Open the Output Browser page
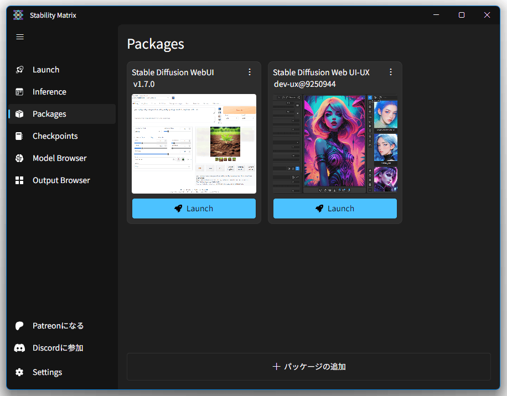This screenshot has width=507, height=396. (x=62, y=180)
